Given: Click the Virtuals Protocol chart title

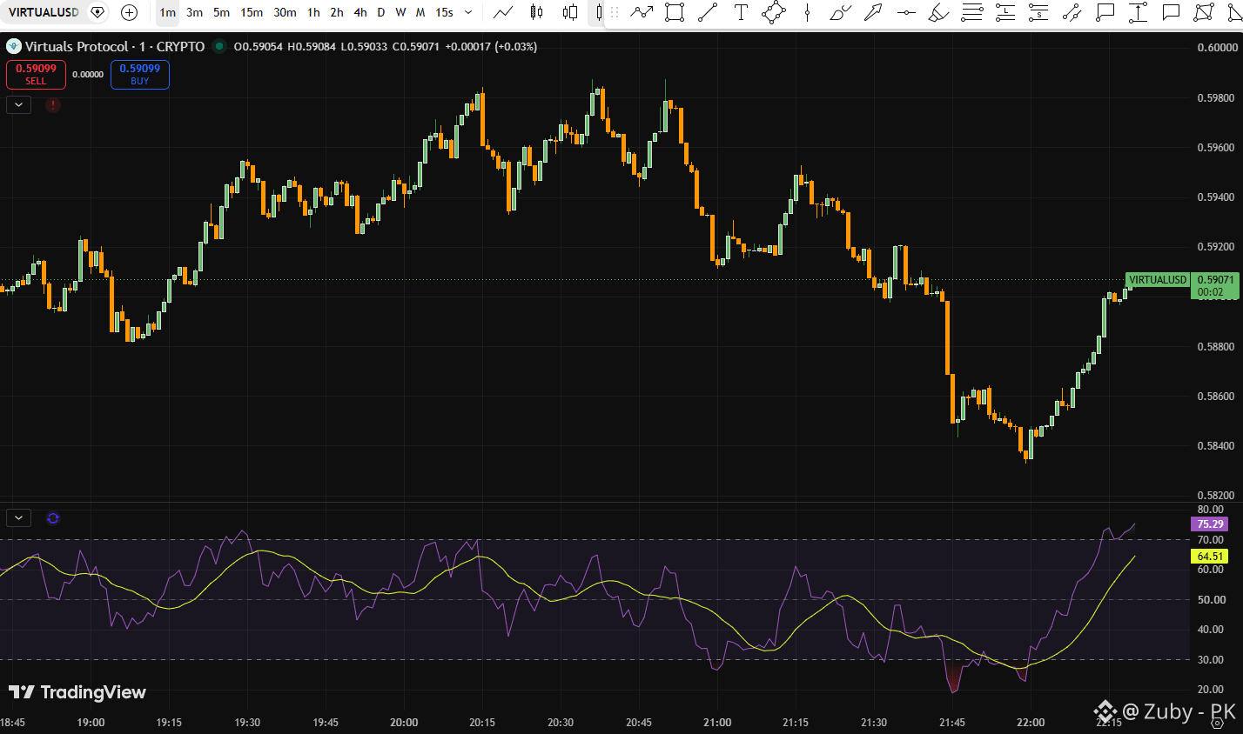Looking at the screenshot, I should tap(115, 47).
